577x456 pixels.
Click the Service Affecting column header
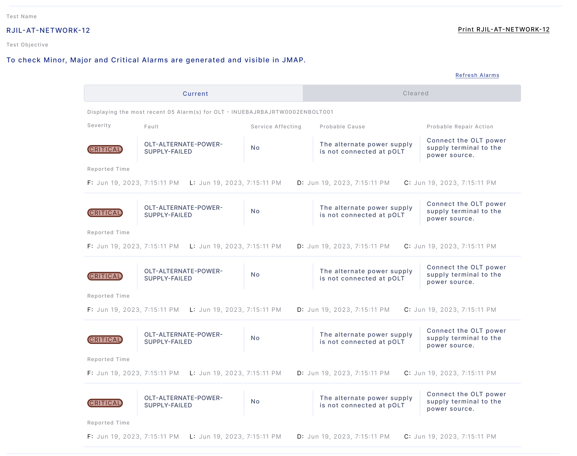tap(276, 127)
